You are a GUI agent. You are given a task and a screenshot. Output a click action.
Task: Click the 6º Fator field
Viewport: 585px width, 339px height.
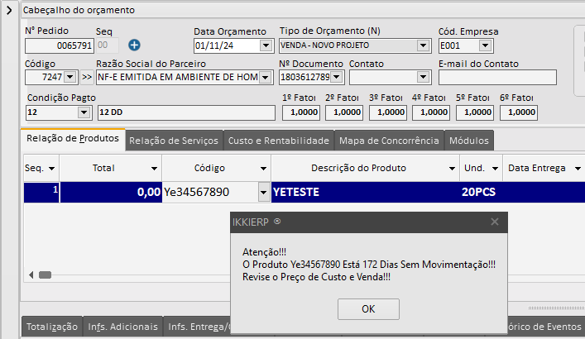tap(519, 112)
